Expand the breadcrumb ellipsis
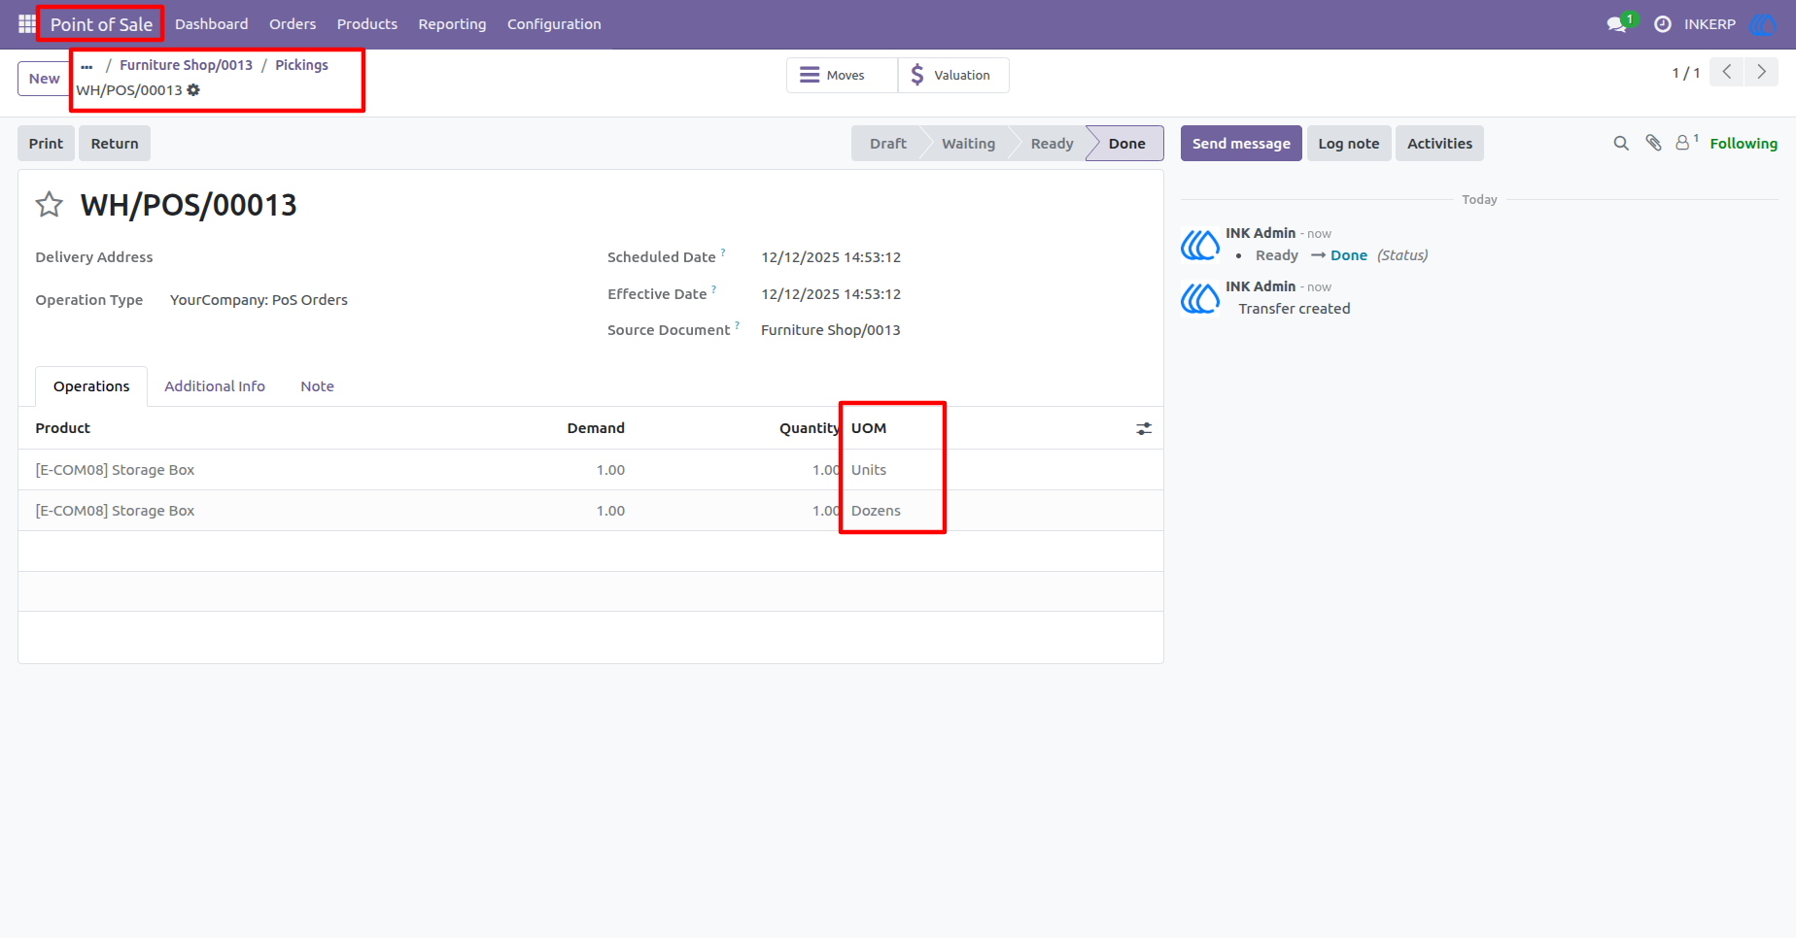The image size is (1796, 938). click(x=87, y=66)
